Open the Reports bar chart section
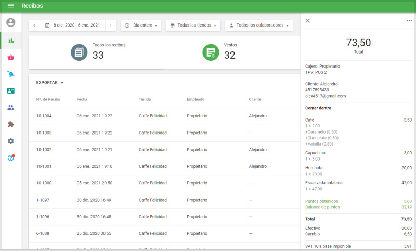Image resolution: width=416 pixels, height=251 pixels. tap(11, 41)
